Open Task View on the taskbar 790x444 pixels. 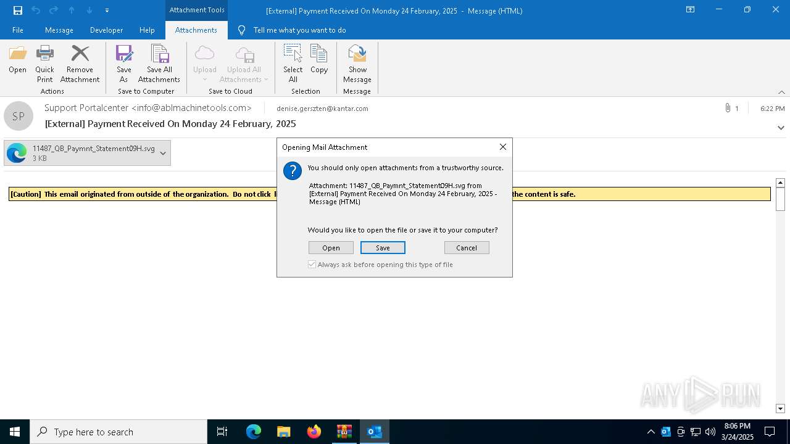tap(222, 432)
